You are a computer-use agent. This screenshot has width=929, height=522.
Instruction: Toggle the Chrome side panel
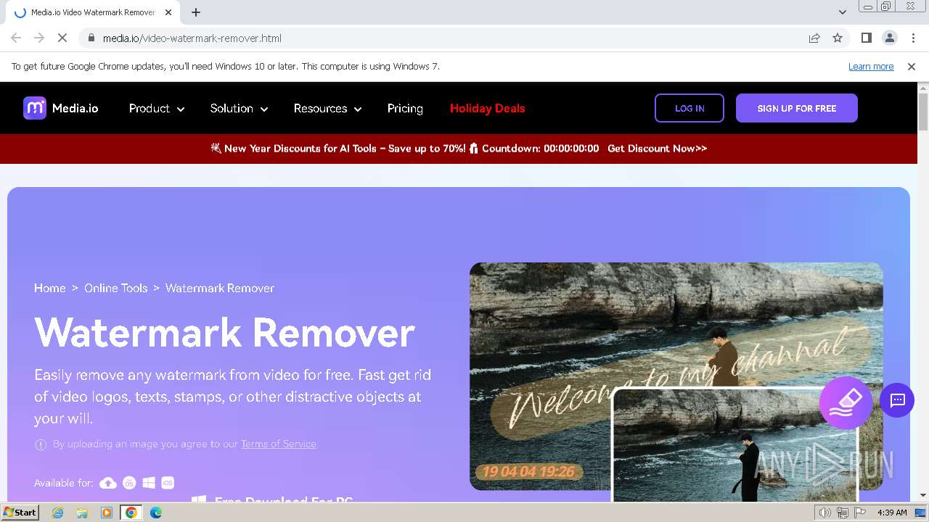pyautogui.click(x=866, y=38)
